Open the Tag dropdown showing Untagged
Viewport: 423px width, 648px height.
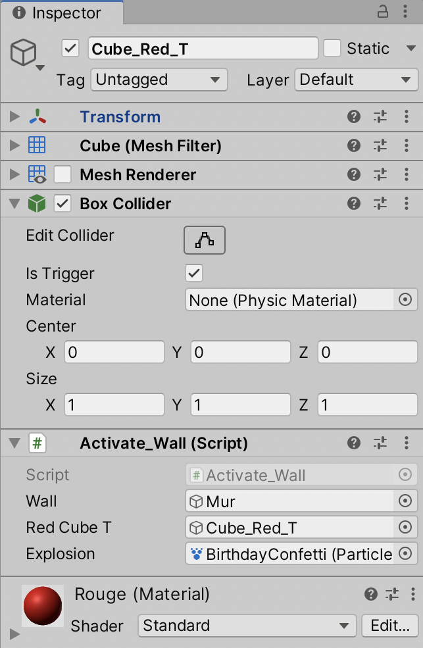[159, 80]
